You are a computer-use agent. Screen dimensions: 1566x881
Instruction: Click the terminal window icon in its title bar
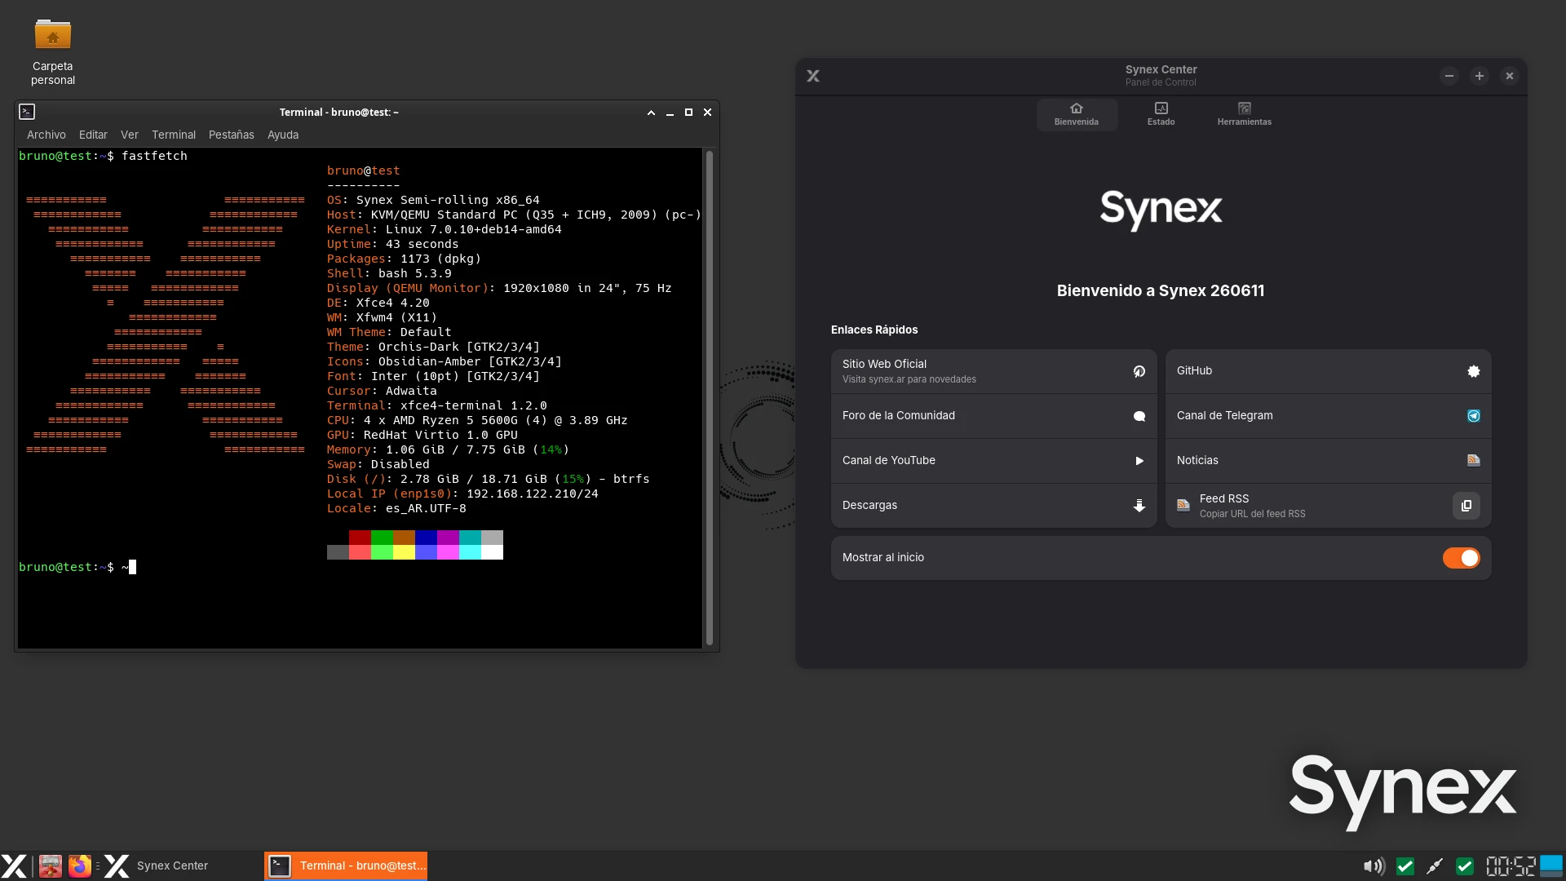click(x=27, y=112)
